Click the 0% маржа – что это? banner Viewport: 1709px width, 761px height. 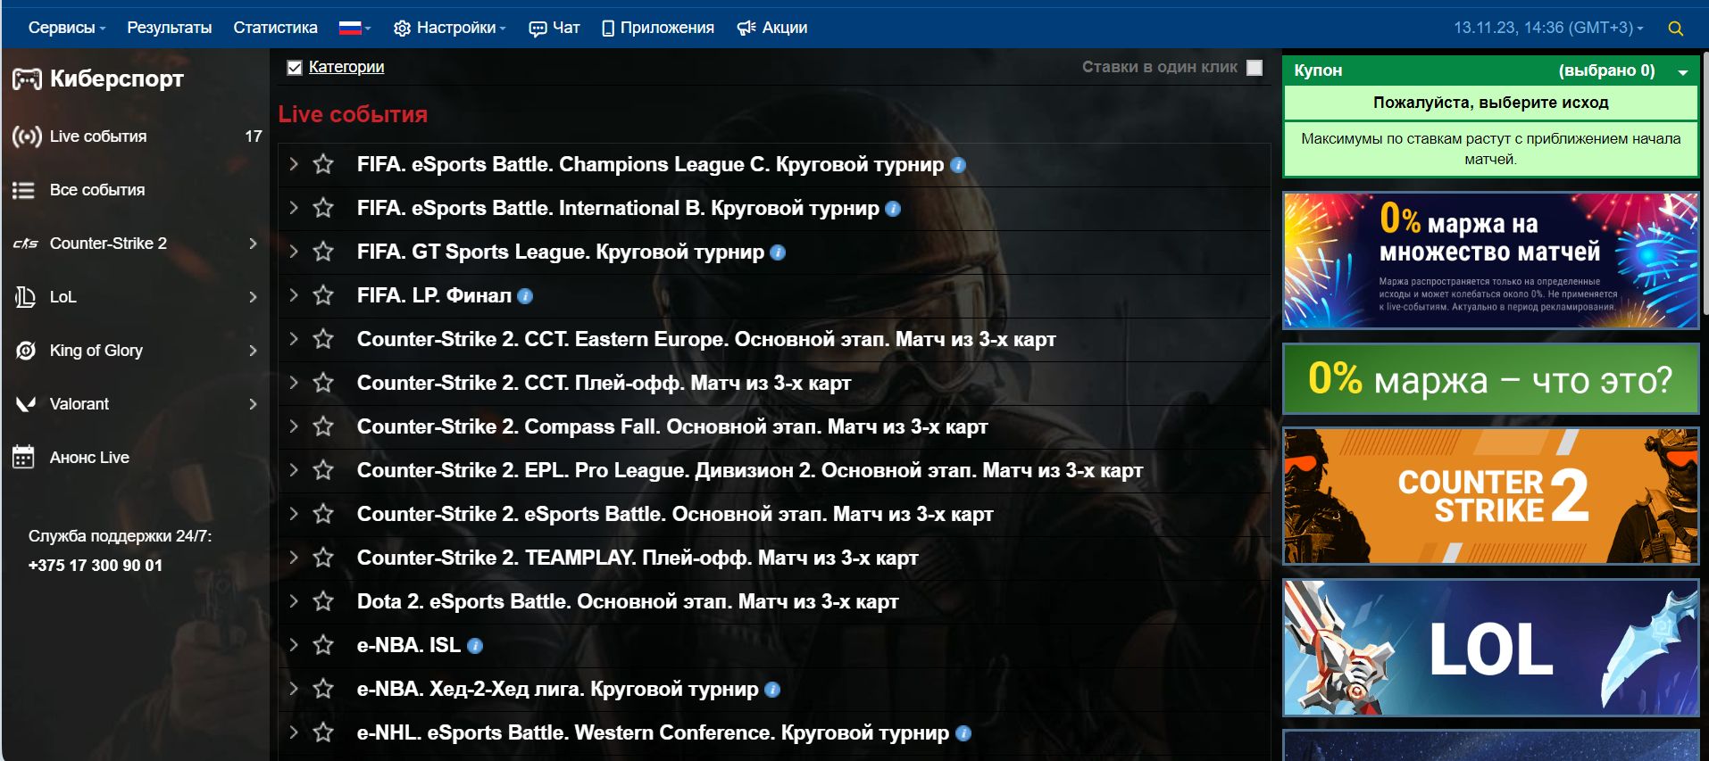[x=1491, y=379]
